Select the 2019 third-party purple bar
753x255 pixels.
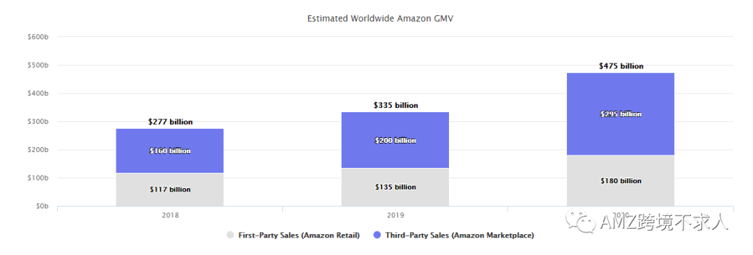[395, 140]
